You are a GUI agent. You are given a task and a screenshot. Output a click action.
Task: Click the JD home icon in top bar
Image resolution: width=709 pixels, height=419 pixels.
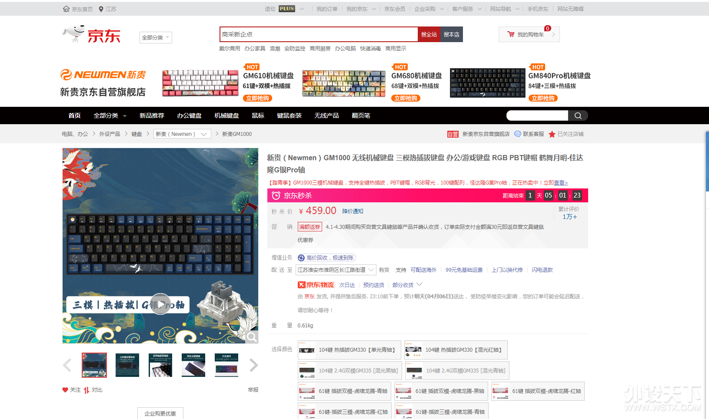point(66,9)
